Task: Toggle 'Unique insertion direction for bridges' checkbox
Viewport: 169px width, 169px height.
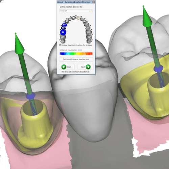Action: 60,45
